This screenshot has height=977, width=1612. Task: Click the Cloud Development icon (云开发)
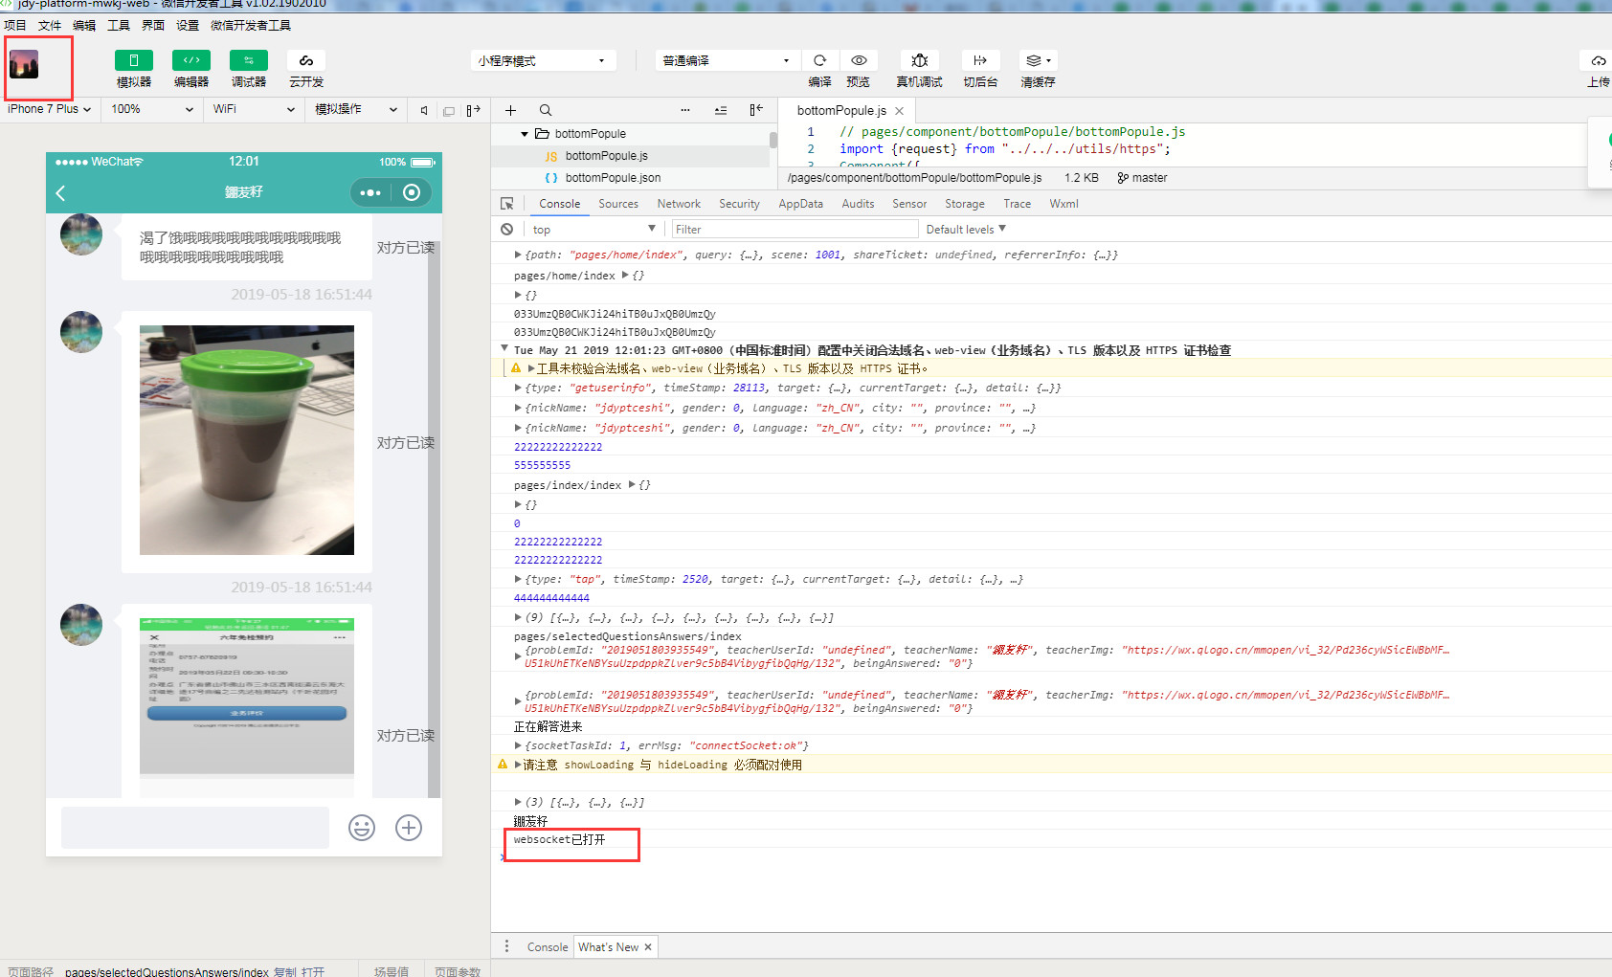coord(306,60)
